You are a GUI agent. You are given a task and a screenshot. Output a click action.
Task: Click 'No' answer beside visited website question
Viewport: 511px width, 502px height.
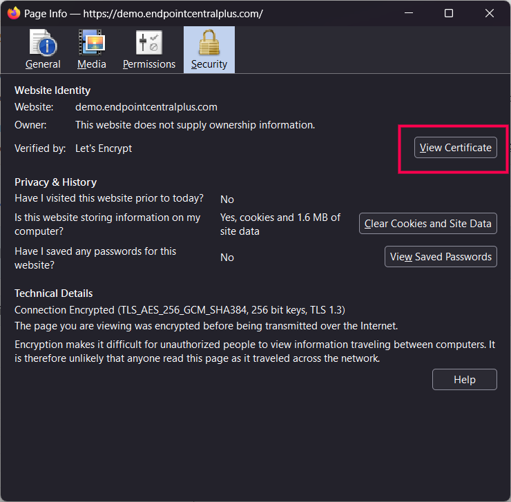(226, 200)
